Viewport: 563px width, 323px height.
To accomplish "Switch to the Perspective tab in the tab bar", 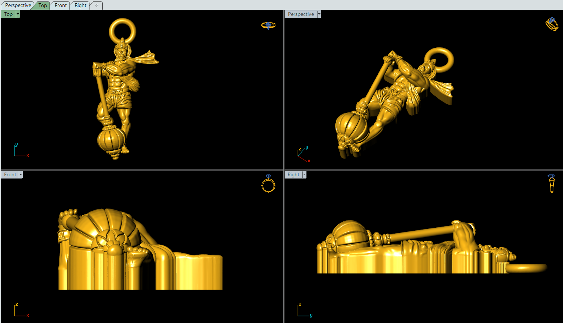I will pos(18,6).
